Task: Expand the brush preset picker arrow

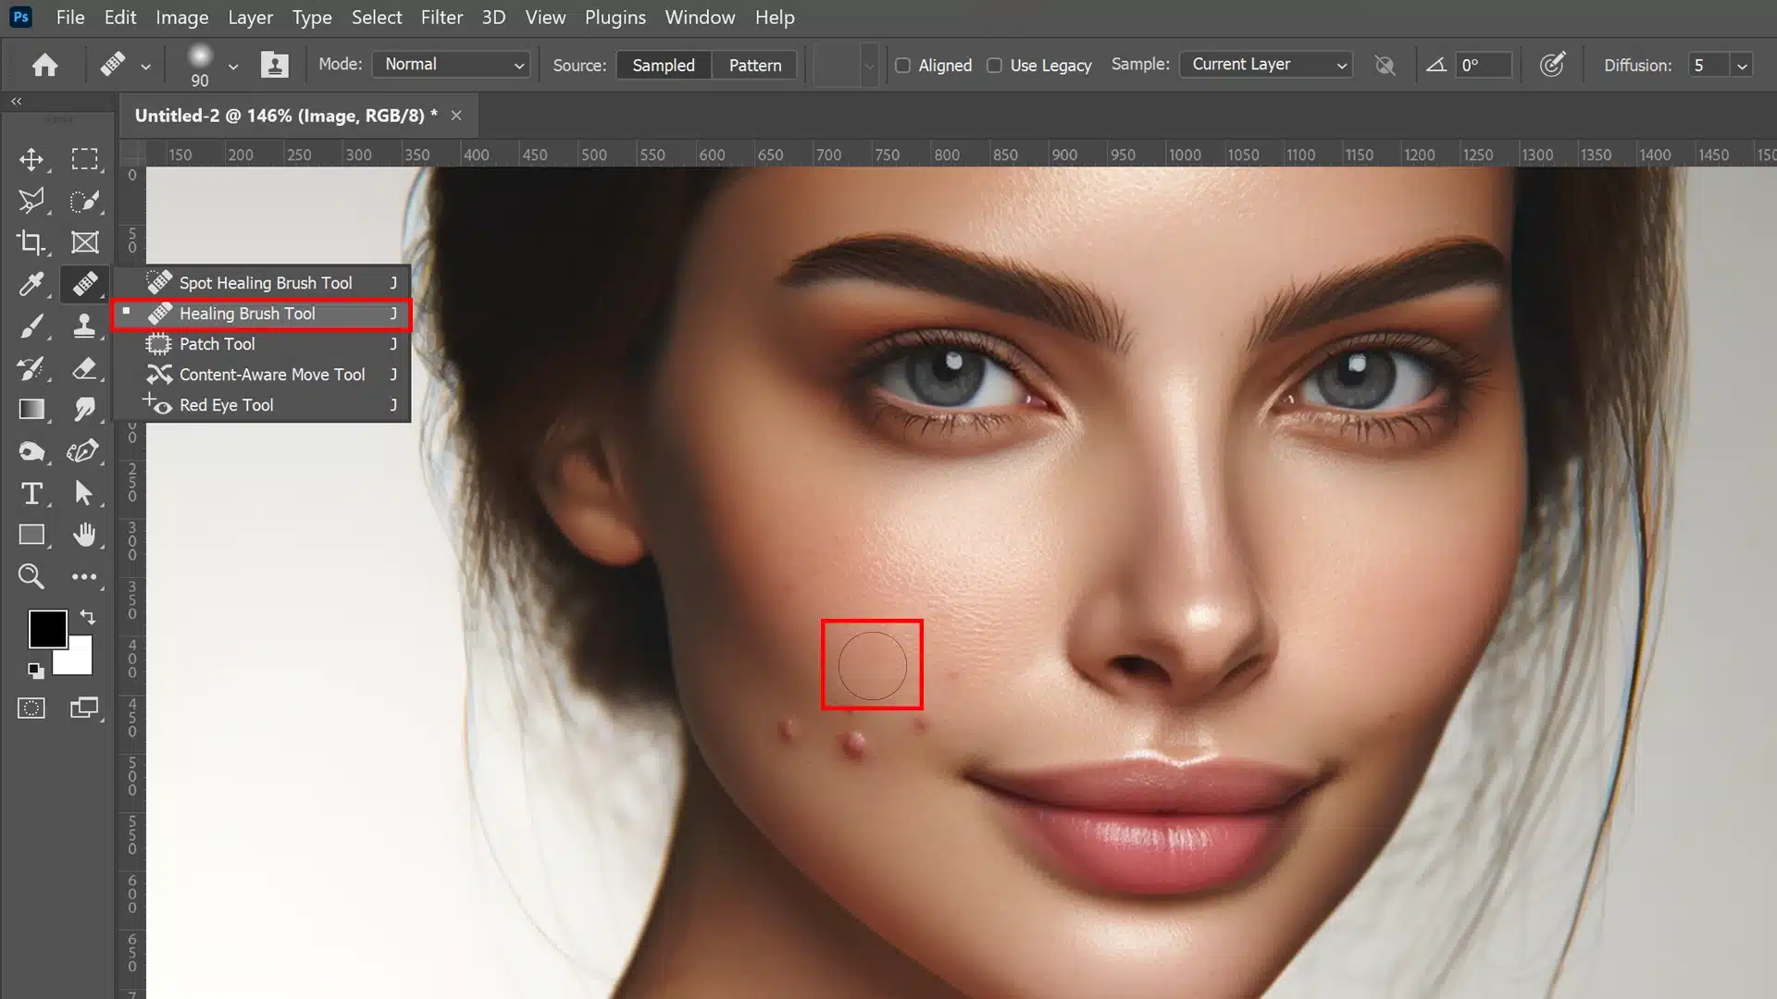Action: (233, 66)
